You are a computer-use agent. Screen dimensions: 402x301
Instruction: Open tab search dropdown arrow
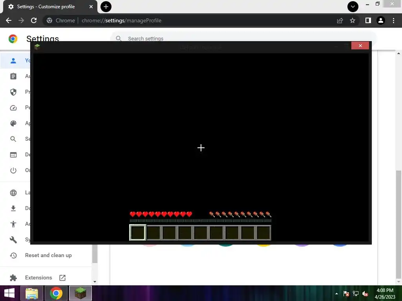coord(353,7)
